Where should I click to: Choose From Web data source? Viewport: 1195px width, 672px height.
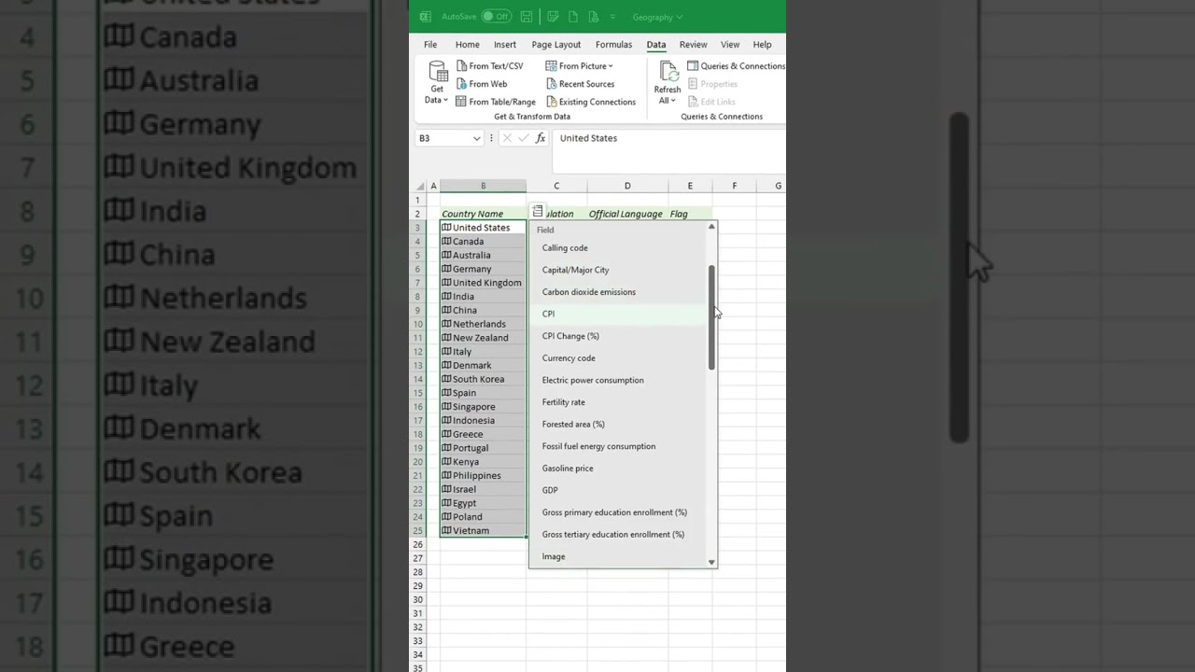pyautogui.click(x=482, y=84)
